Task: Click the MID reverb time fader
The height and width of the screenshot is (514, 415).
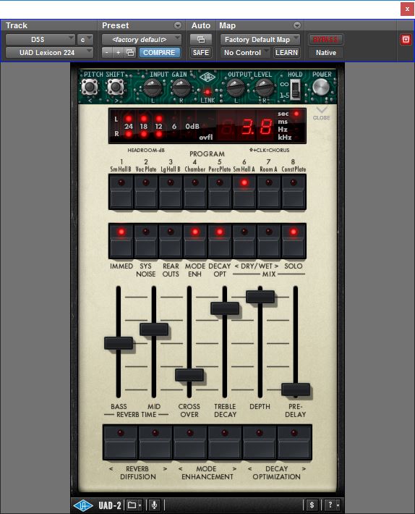Action: click(154, 329)
